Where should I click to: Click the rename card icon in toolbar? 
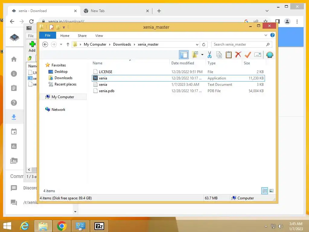(x=258, y=55)
